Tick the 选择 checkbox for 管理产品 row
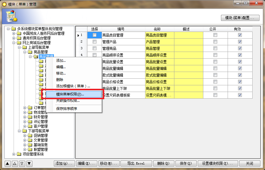This screenshot has height=170, width=265. (x=94, y=42)
